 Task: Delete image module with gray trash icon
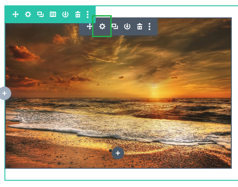(140, 26)
